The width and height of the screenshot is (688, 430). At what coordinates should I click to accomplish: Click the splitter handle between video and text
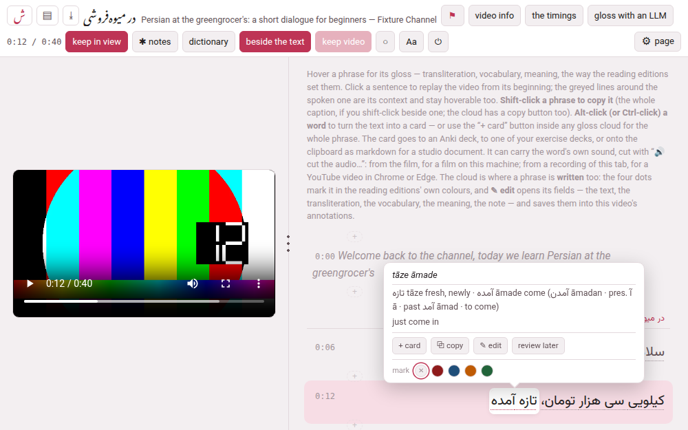point(288,244)
